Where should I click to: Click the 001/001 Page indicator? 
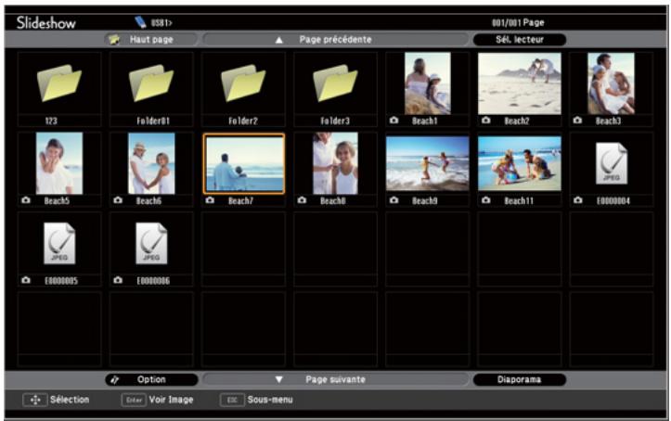518,22
